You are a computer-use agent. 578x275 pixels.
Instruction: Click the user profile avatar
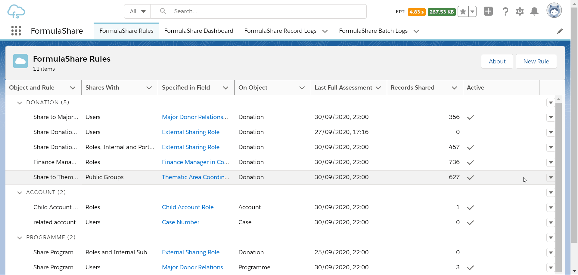[554, 11]
